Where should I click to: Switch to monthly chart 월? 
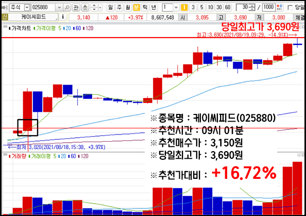pos(128,7)
